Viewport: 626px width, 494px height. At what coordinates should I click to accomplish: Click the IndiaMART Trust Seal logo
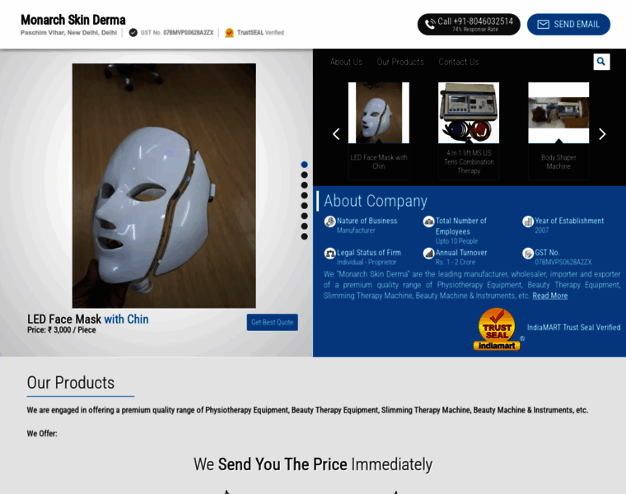(x=497, y=329)
